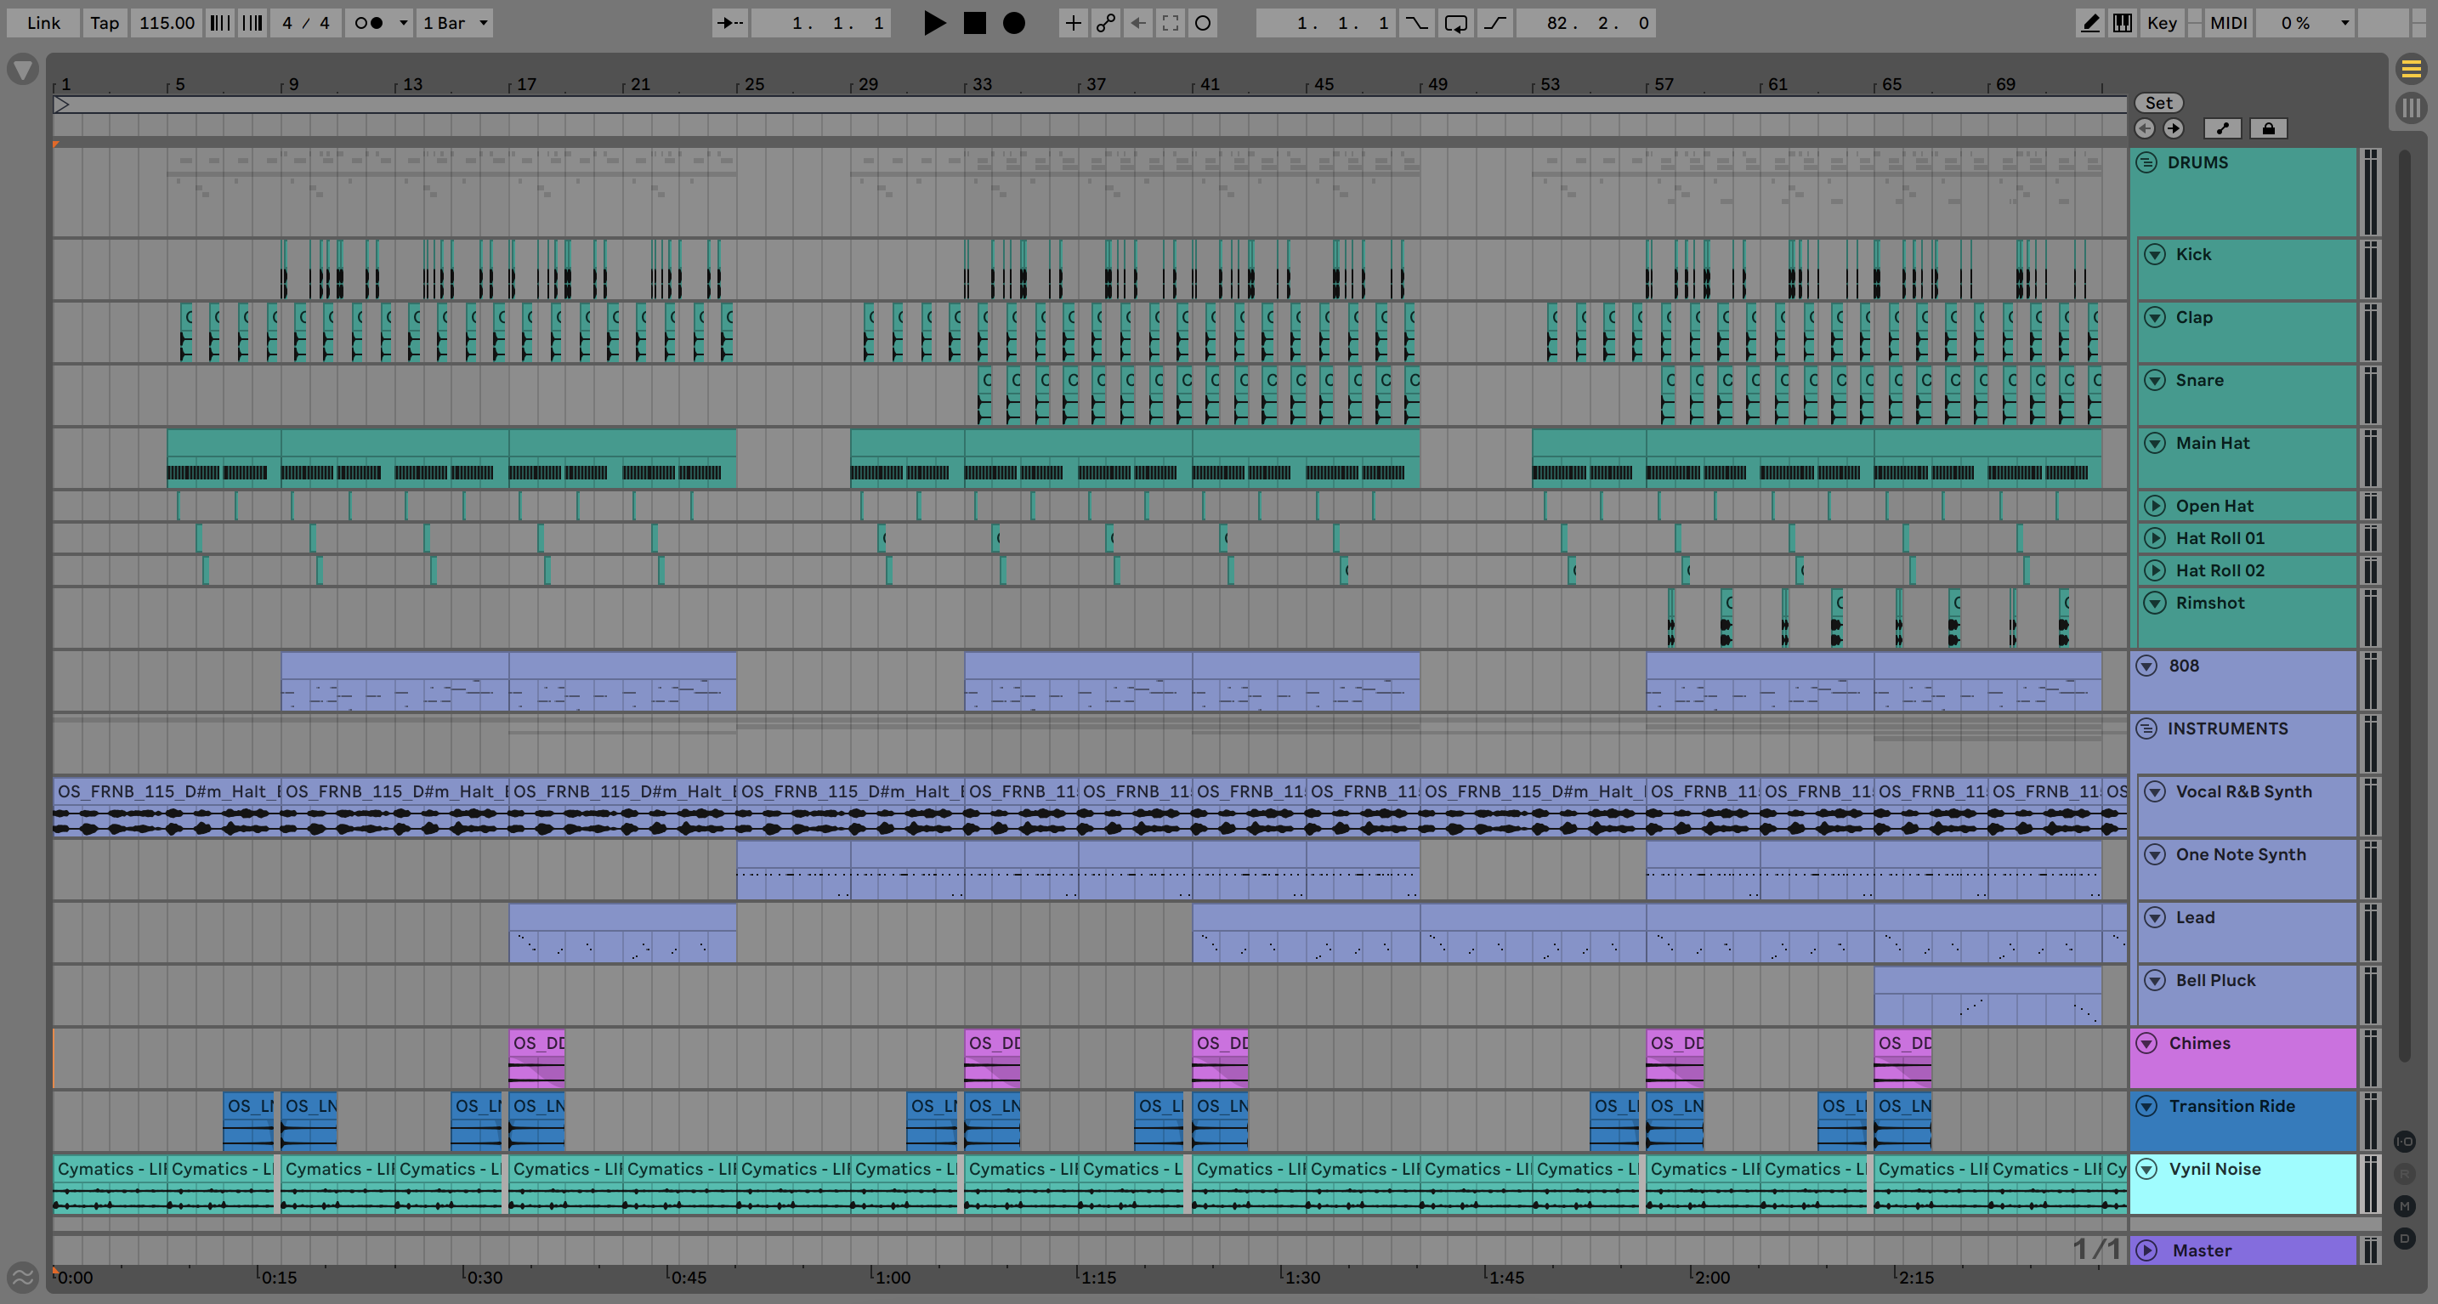
Task: Click the Arrangement Record button
Action: [x=1013, y=23]
